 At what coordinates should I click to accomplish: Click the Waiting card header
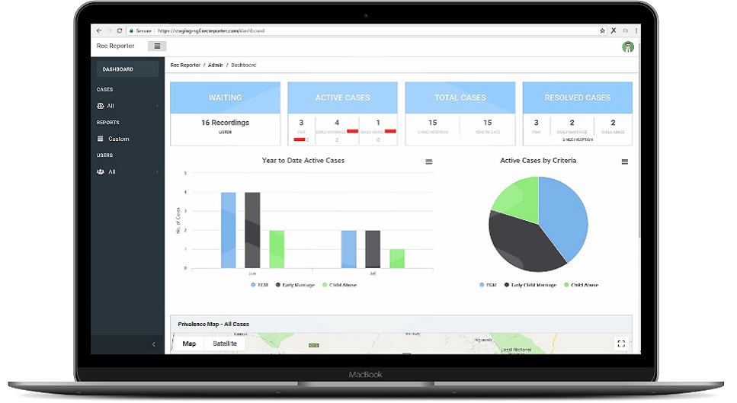225,98
